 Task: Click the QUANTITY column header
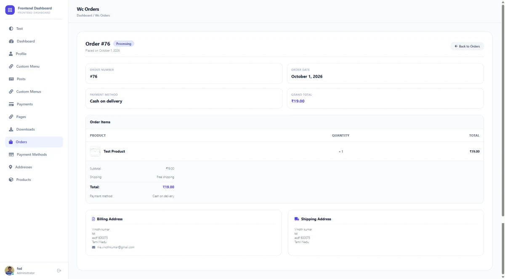pos(340,136)
